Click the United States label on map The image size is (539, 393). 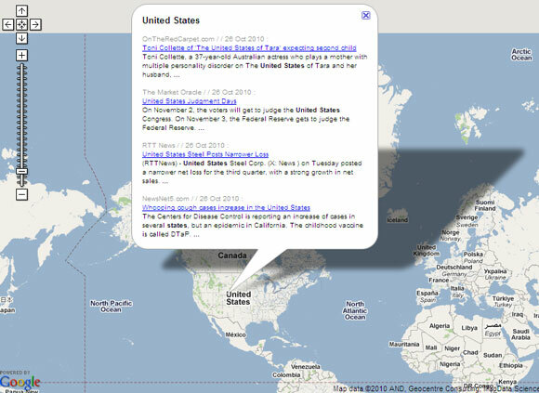tap(238, 298)
